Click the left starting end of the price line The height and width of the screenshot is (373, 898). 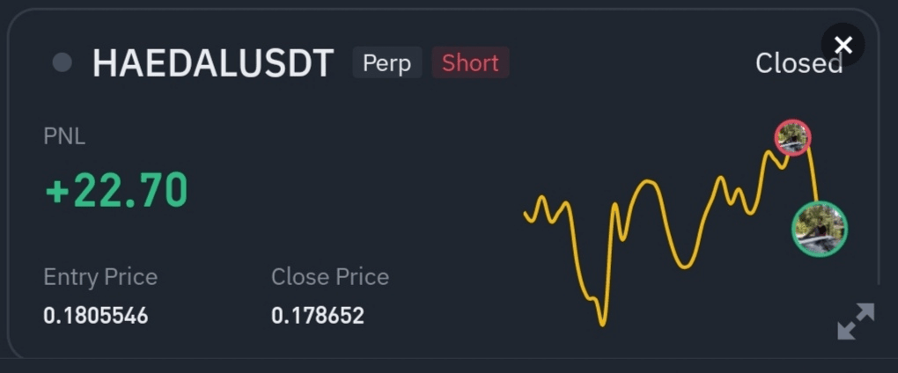pyautogui.click(x=526, y=215)
